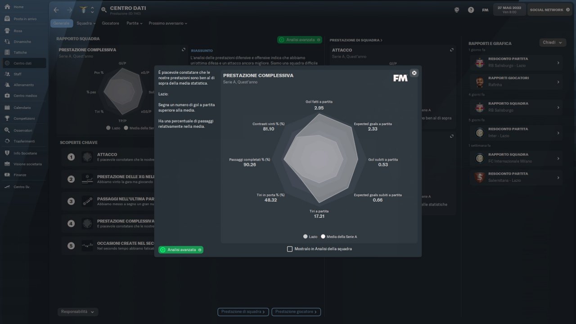576x324 pixels.
Task: Go to Prestazione di squadra button
Action: (x=243, y=312)
